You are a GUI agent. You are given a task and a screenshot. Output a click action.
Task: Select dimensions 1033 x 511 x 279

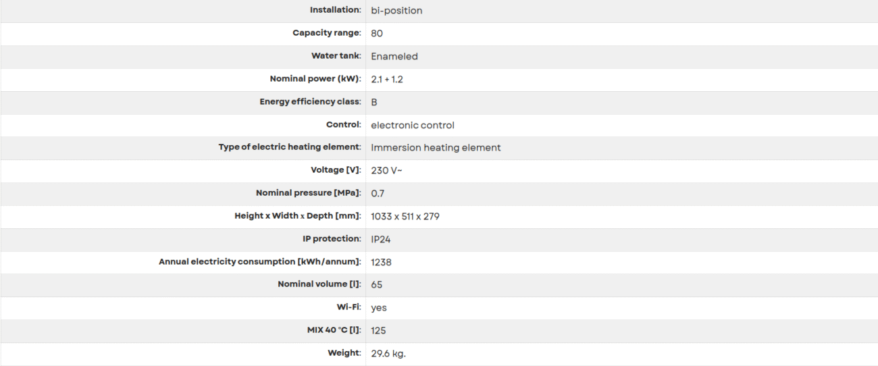(x=407, y=216)
